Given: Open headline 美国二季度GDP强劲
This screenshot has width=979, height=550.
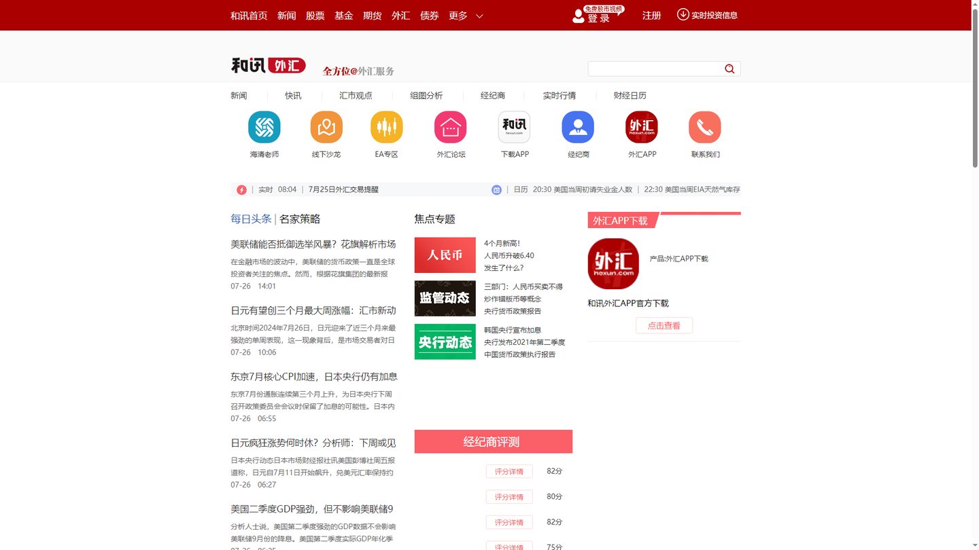Looking at the screenshot, I should [x=312, y=509].
